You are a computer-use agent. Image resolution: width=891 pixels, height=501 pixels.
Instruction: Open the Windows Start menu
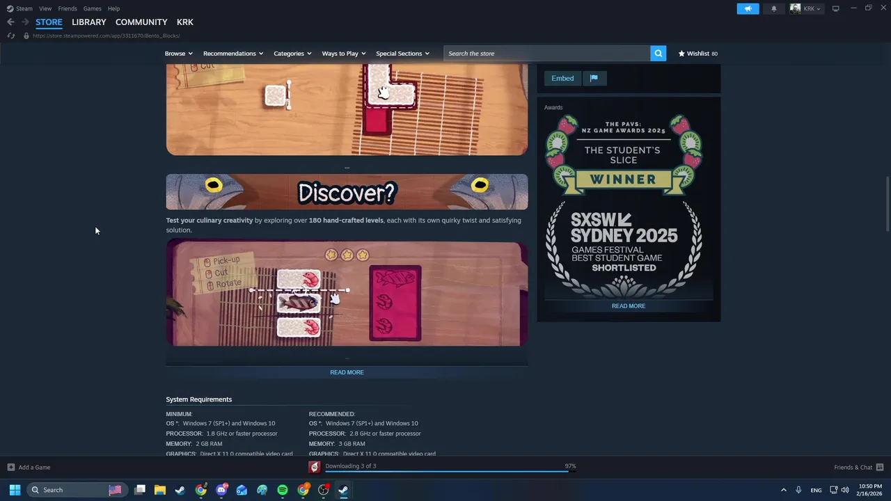tap(15, 490)
